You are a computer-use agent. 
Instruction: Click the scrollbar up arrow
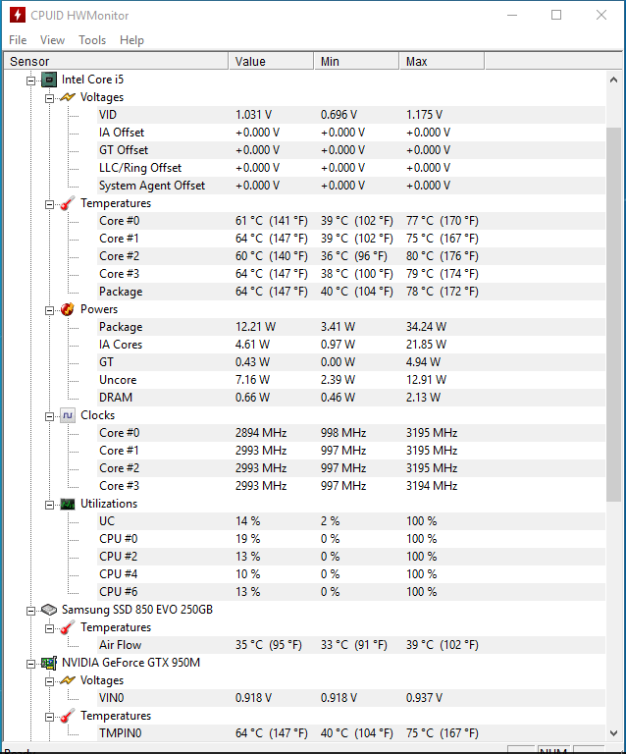click(613, 80)
